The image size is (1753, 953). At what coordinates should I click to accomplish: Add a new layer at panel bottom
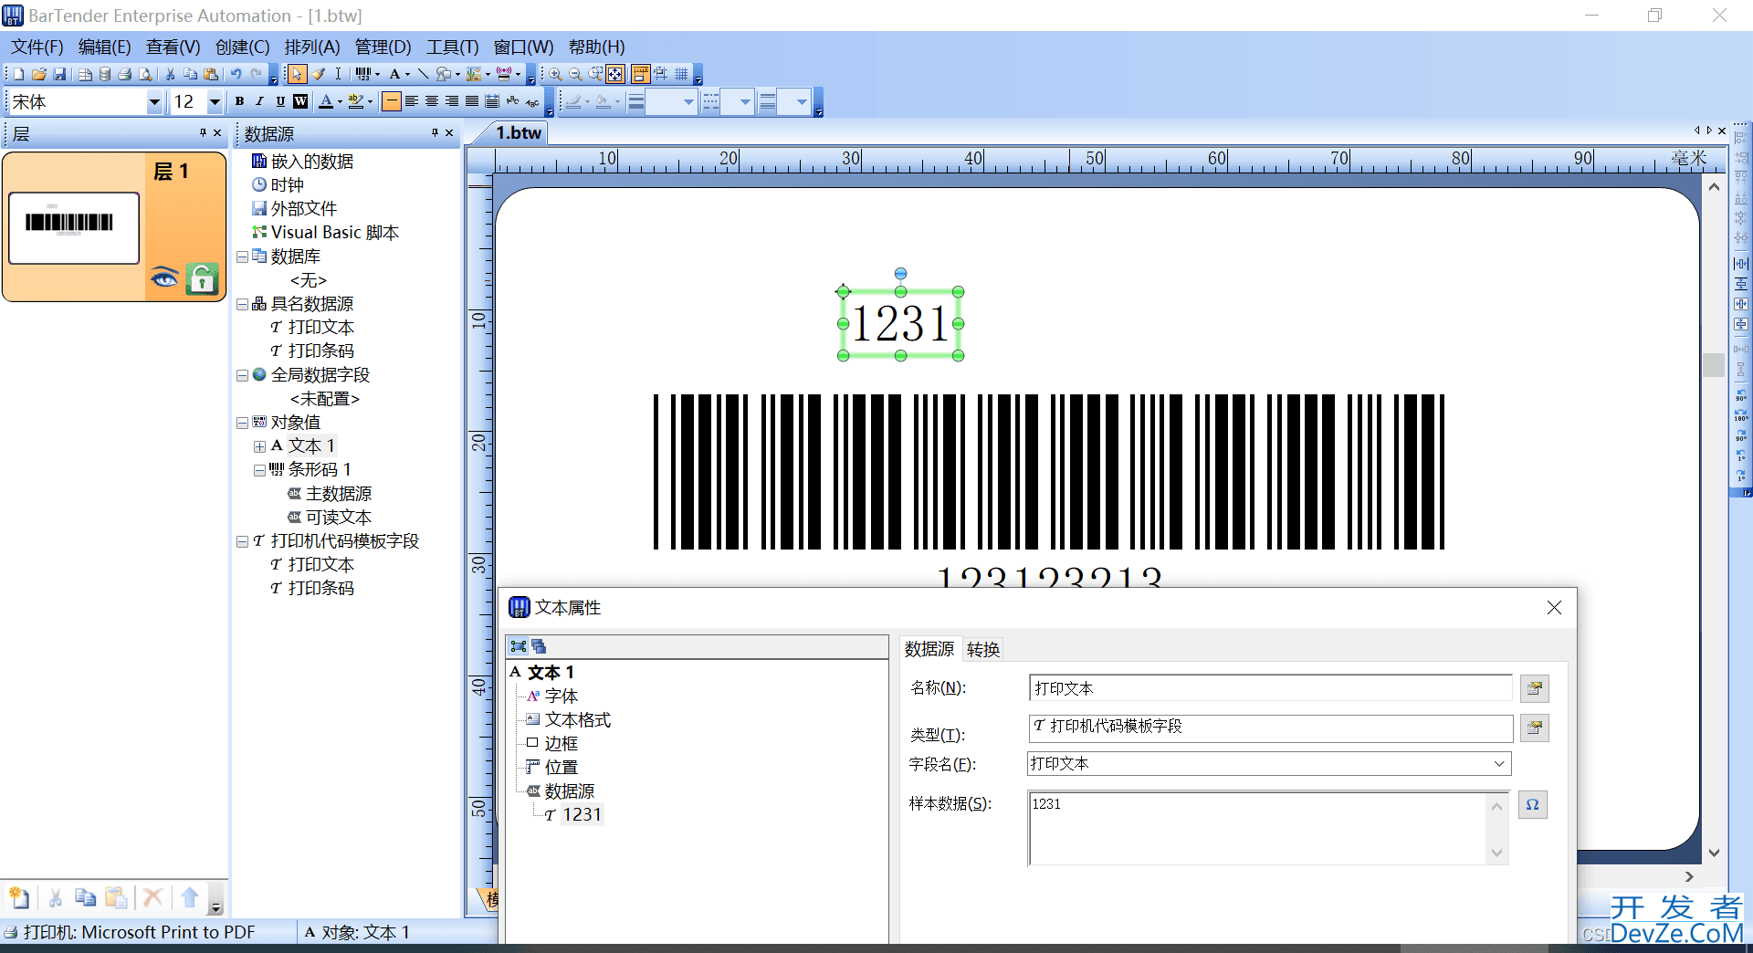coord(18,897)
